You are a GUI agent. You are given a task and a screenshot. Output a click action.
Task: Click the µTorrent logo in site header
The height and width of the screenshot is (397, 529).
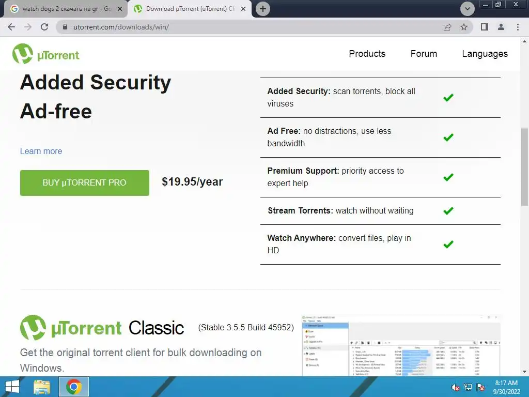tap(45, 54)
